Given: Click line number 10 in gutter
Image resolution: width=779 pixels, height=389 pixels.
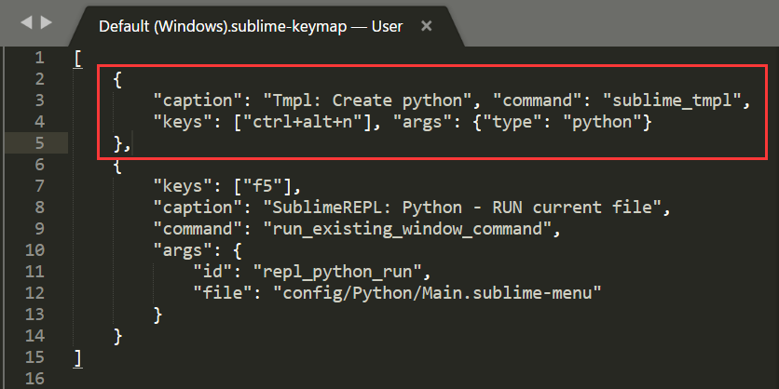Looking at the screenshot, I should pyautogui.click(x=34, y=250).
